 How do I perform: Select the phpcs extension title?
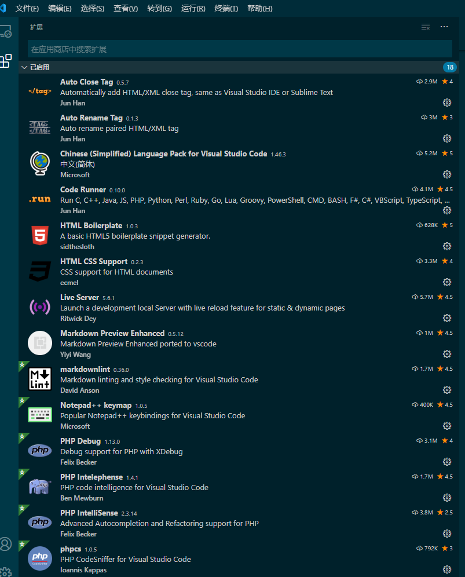tap(71, 549)
